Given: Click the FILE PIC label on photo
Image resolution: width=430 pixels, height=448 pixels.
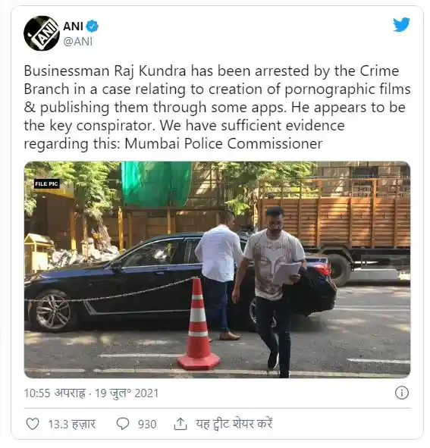Looking at the screenshot, I should (46, 183).
